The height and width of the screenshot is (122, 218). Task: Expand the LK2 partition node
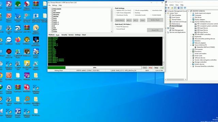point(50,28)
